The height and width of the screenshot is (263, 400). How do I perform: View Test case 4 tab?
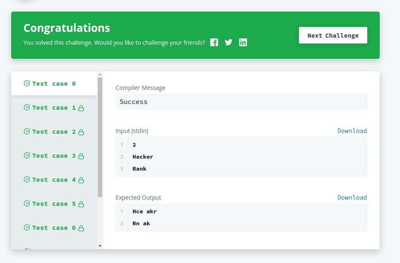pos(54,180)
